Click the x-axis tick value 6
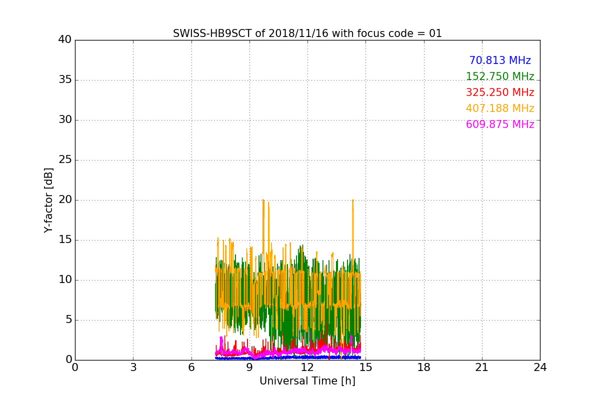 click(191, 367)
